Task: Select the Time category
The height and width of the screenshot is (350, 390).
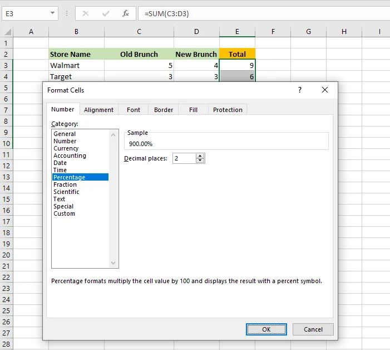Action: pyautogui.click(x=80, y=170)
